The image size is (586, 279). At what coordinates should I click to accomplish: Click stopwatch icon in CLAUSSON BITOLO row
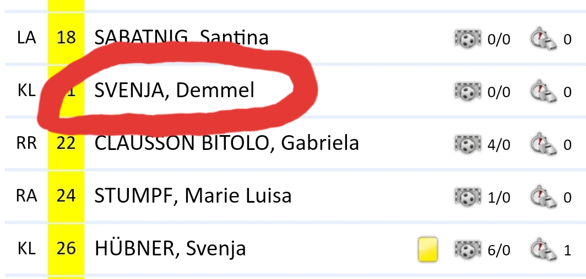(542, 144)
